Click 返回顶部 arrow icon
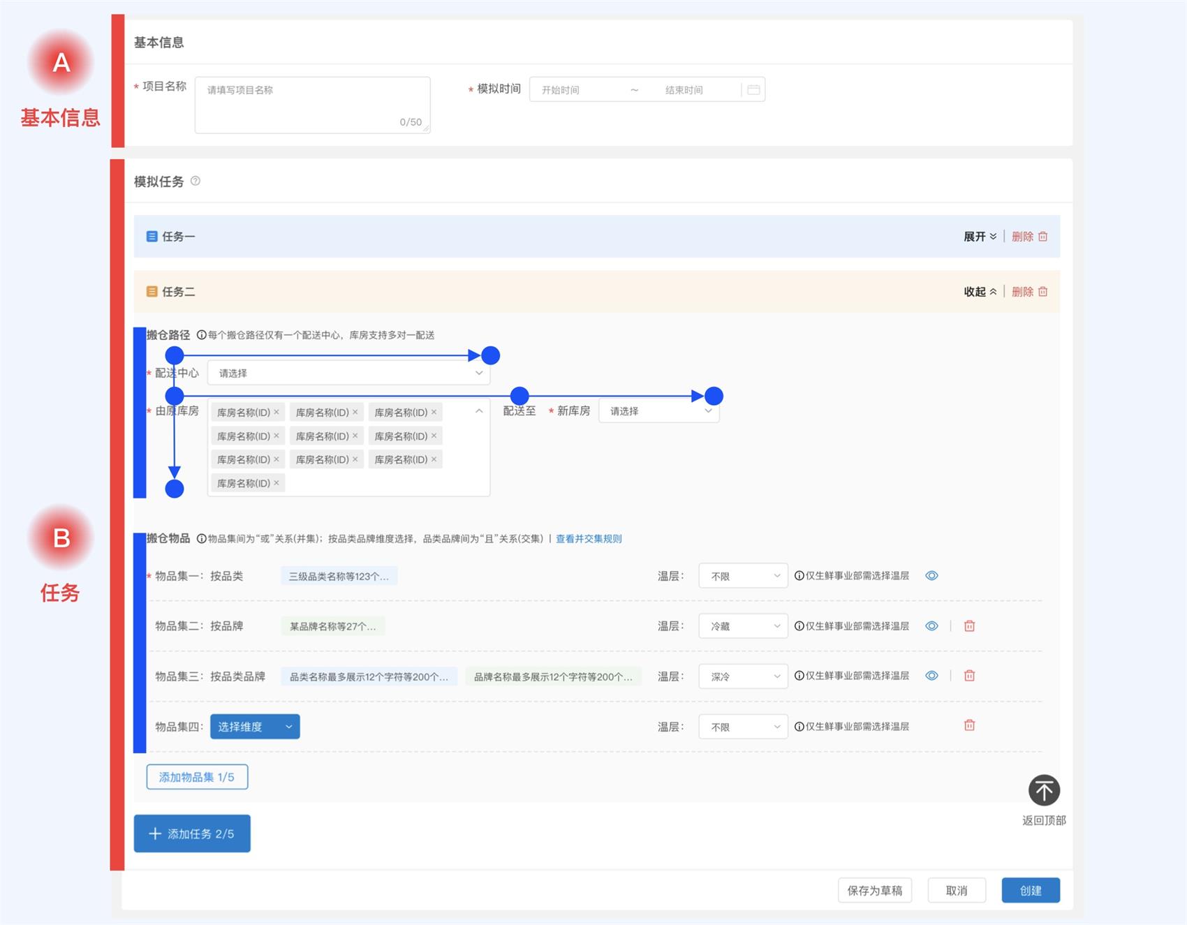 point(1044,790)
